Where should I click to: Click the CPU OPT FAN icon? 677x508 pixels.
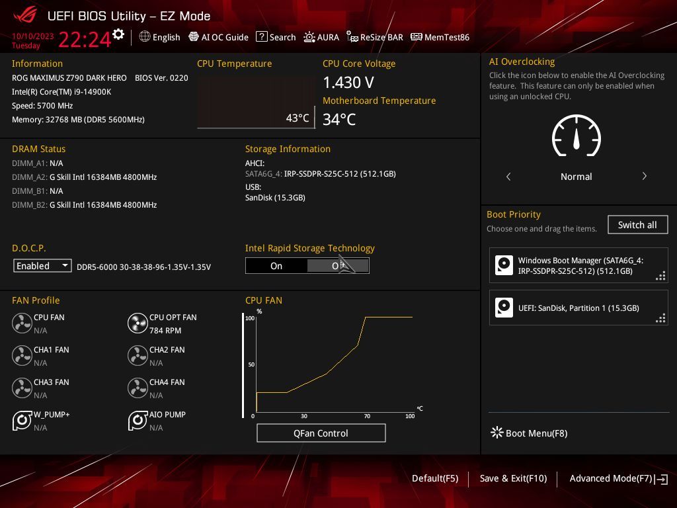tap(138, 323)
